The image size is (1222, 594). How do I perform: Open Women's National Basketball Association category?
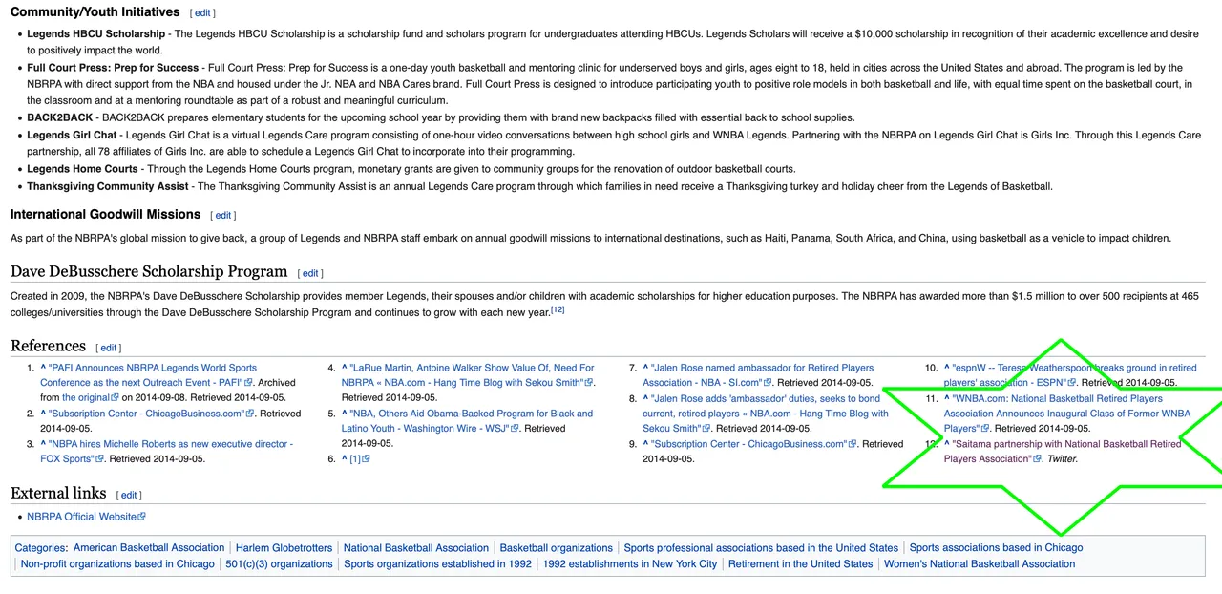980,564
